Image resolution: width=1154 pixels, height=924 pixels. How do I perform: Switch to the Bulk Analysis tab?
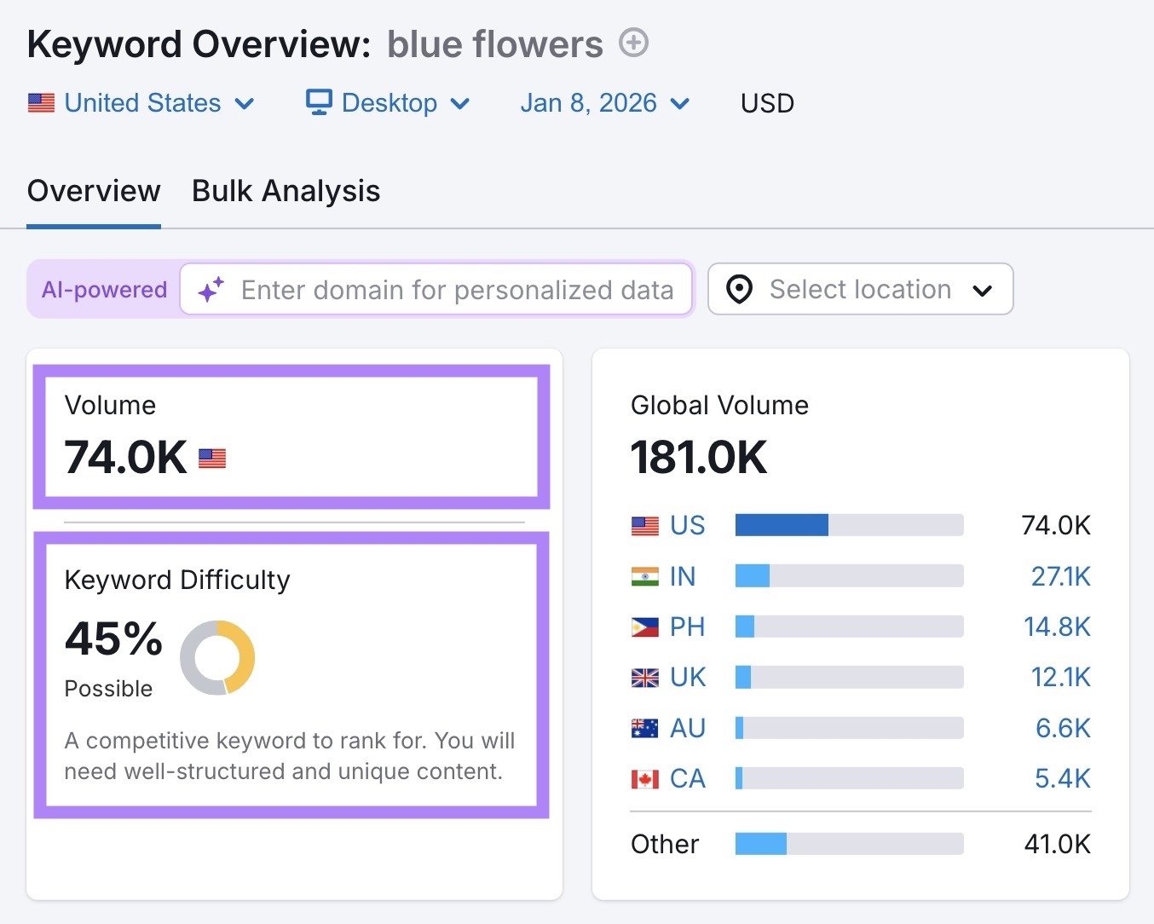tap(286, 191)
